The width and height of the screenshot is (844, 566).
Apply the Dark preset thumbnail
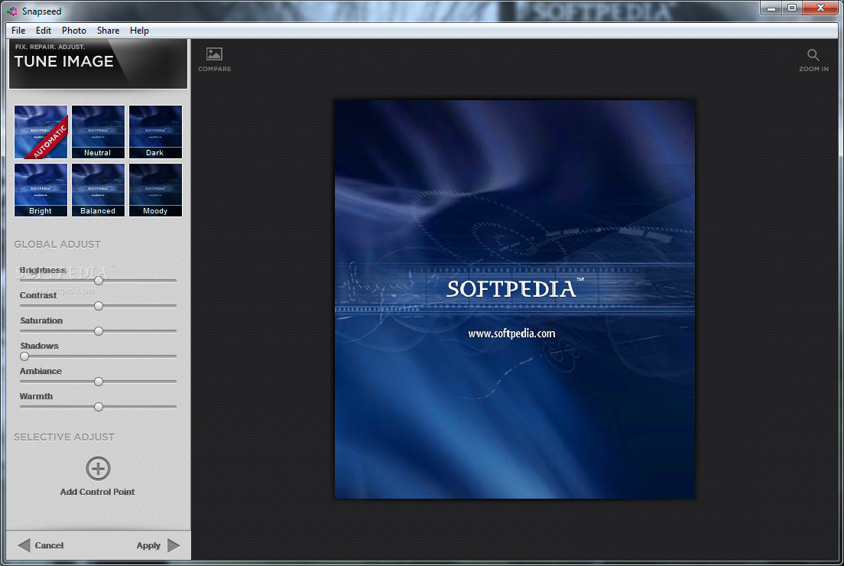[155, 132]
